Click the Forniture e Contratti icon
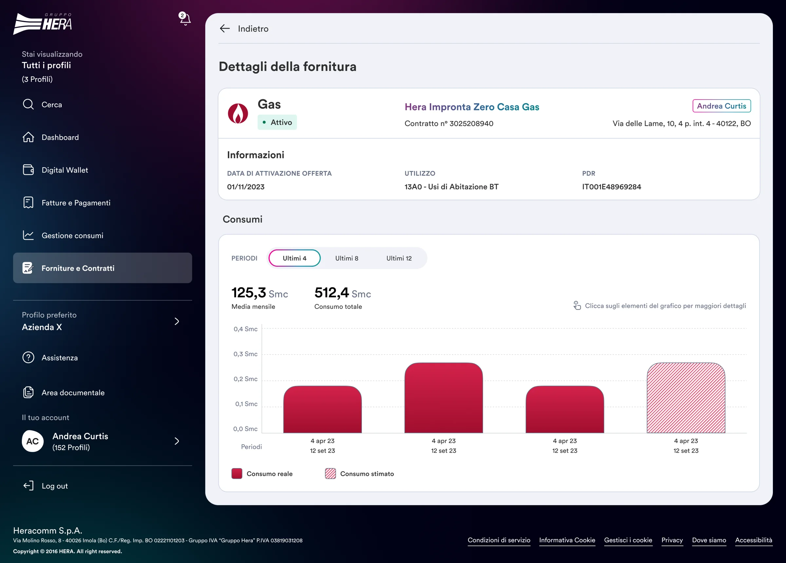The image size is (786, 563). tap(28, 268)
